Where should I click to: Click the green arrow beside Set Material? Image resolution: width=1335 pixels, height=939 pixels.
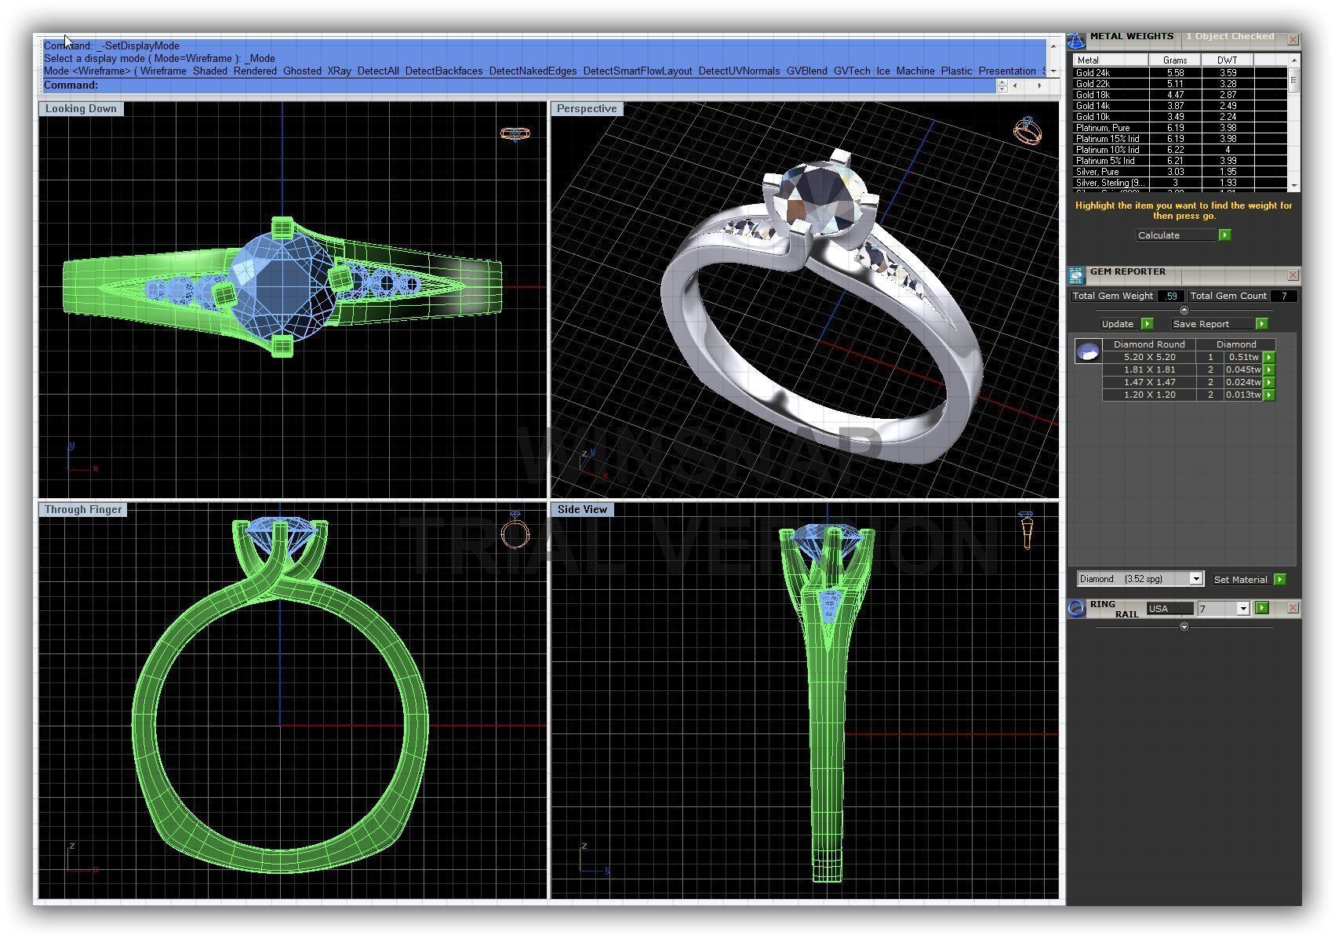(1279, 580)
